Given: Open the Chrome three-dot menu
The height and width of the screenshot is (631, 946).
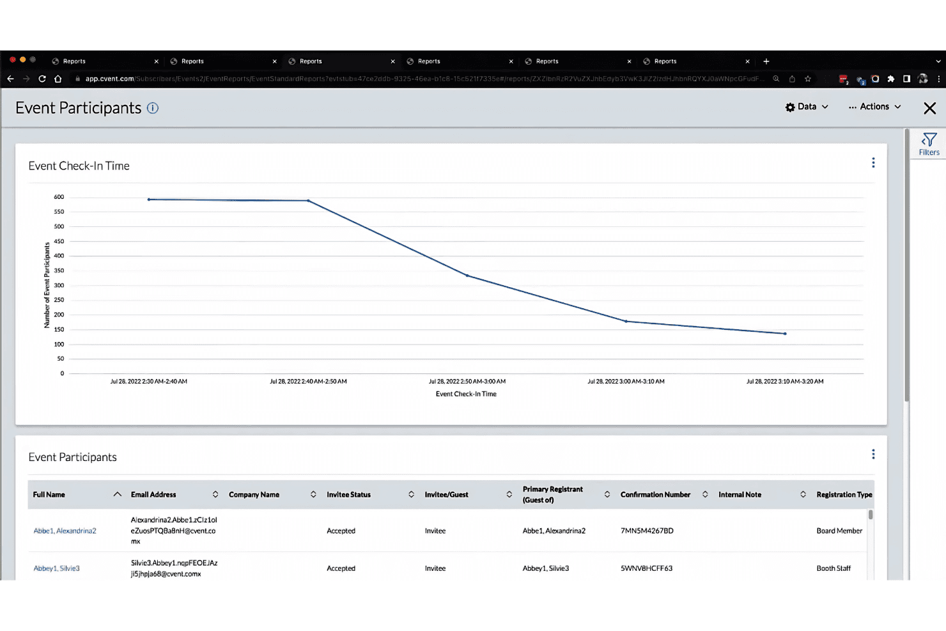Looking at the screenshot, I should [938, 79].
